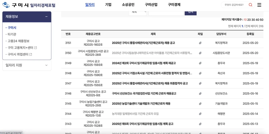Click department cell 축산과

221,73
